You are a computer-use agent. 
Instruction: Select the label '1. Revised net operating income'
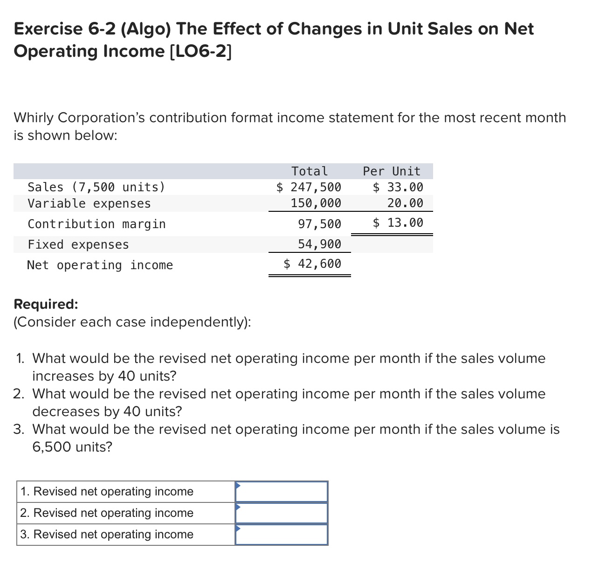coord(106,491)
